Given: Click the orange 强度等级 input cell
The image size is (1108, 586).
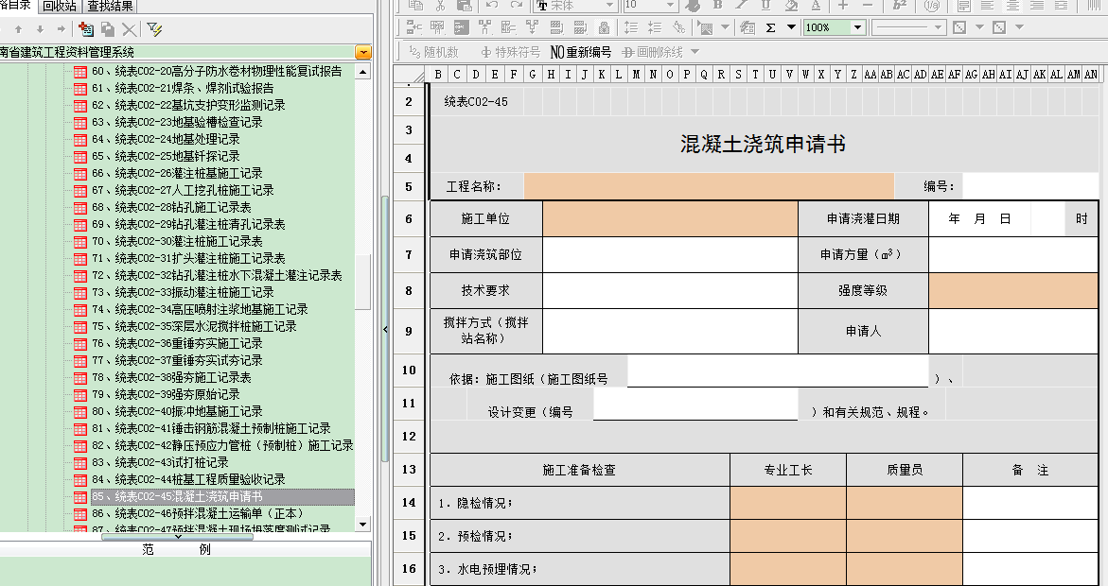Looking at the screenshot, I should (x=1012, y=290).
